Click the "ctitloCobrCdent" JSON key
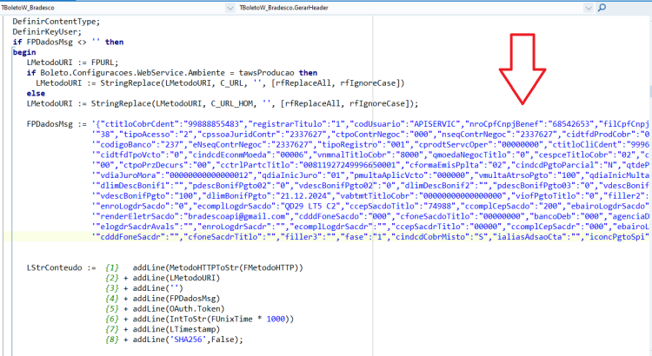The image size is (652, 356). pos(140,124)
